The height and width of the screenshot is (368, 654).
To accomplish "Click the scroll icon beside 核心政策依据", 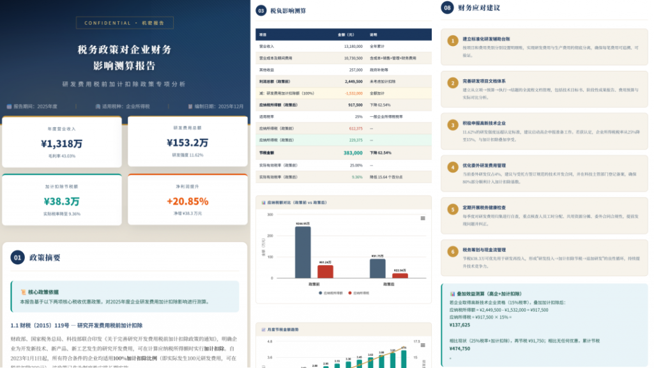I will coord(23,292).
